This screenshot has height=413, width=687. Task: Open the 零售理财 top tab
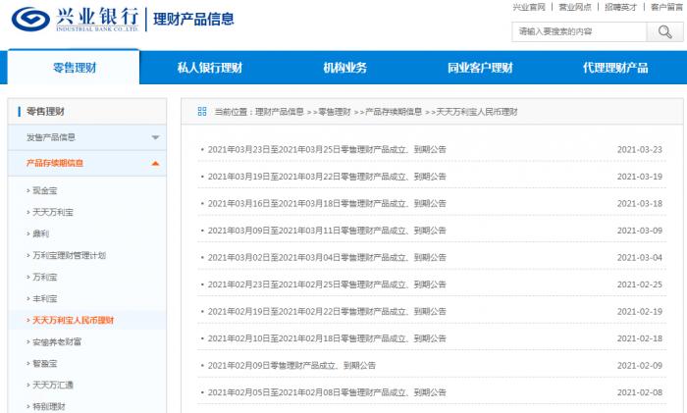tap(75, 68)
